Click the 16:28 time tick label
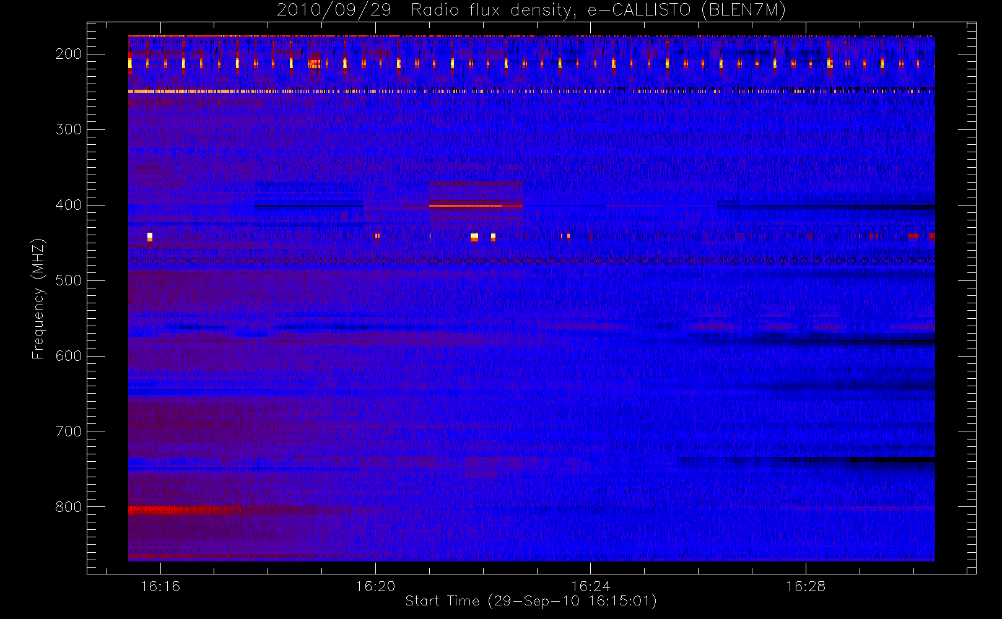 806,586
